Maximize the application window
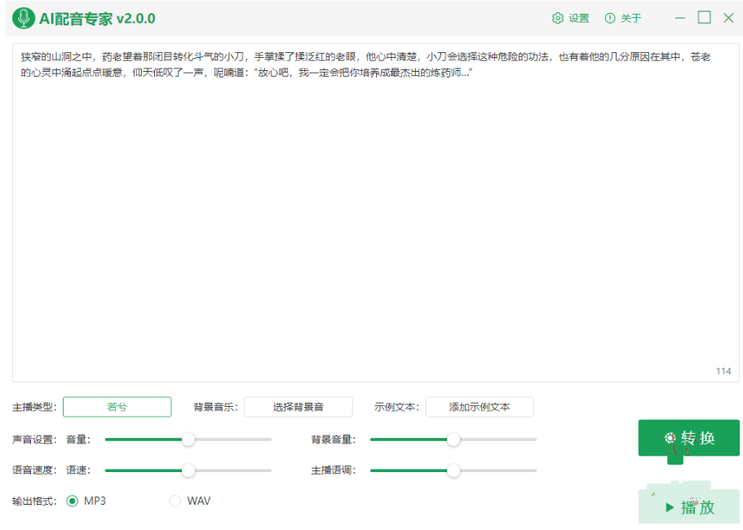 click(704, 18)
